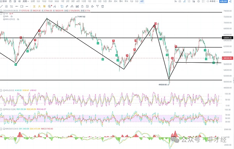Select the rectangle drawing tool
Image resolution: width=234 pixels, height=149 pixels.
coord(21,6)
